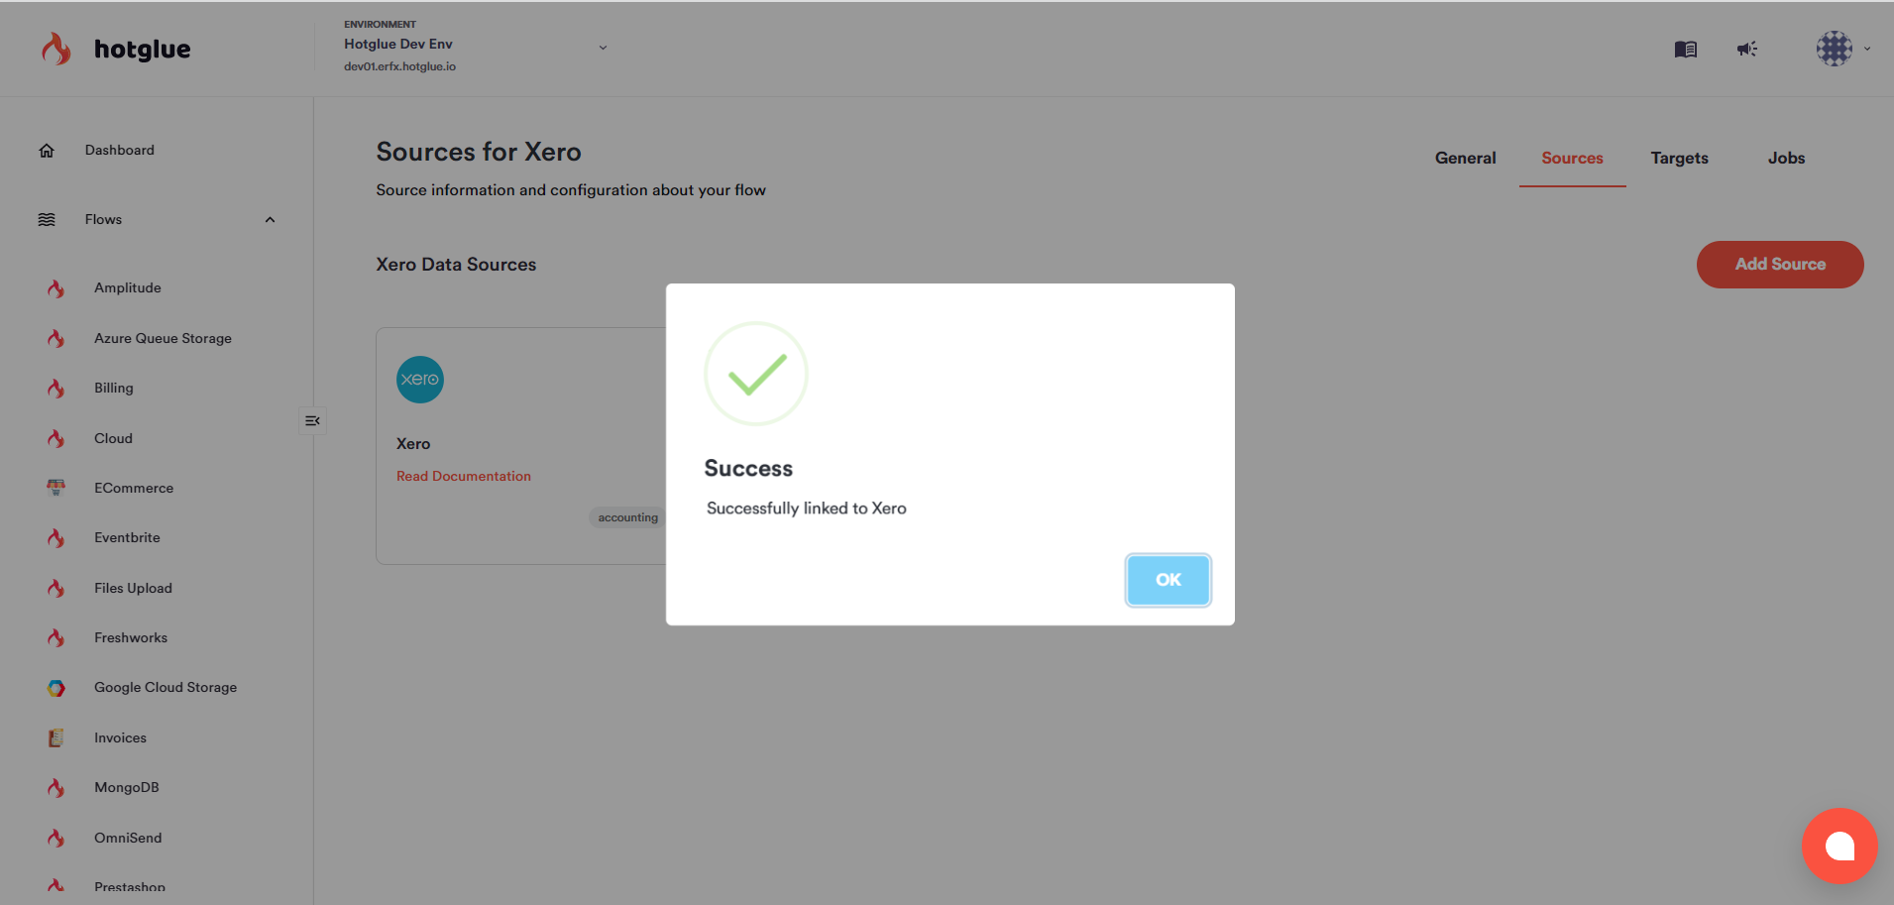Expand the account dropdown arrow beside avatar
Image resolution: width=1894 pixels, height=905 pixels.
point(1867,49)
